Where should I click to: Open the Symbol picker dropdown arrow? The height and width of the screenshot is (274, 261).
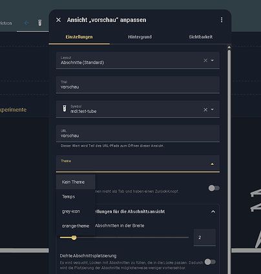point(213,110)
